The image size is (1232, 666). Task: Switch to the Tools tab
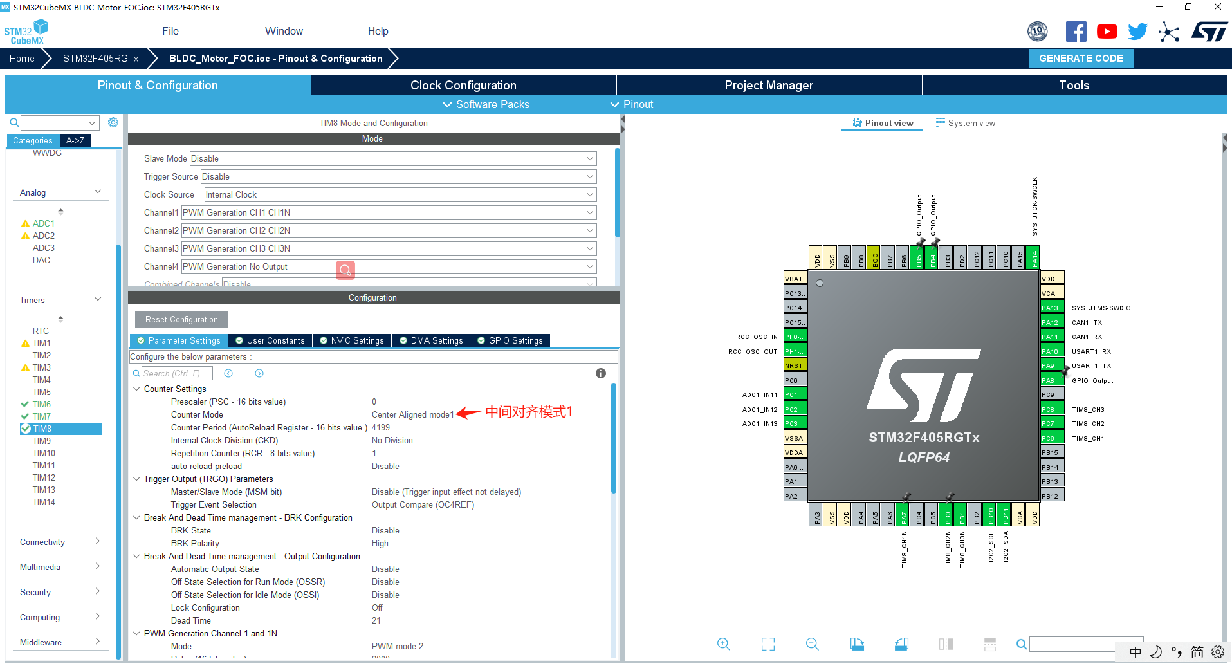[x=1074, y=85]
